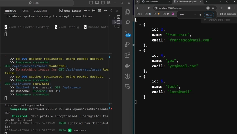This screenshot has width=237, height=134.
Task: Open the browser Extensions puzzle icon
Action: [221, 8]
